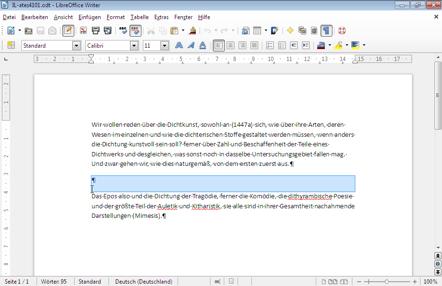This screenshot has width=442, height=286.
Task: Insert a hyperlink
Action: coord(245,31)
